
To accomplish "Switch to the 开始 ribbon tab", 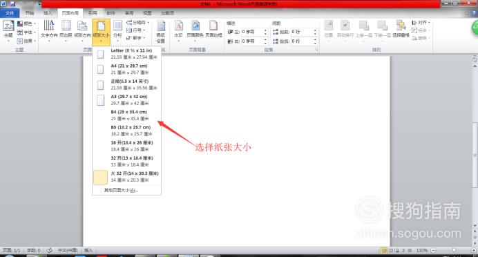I will (30, 13).
